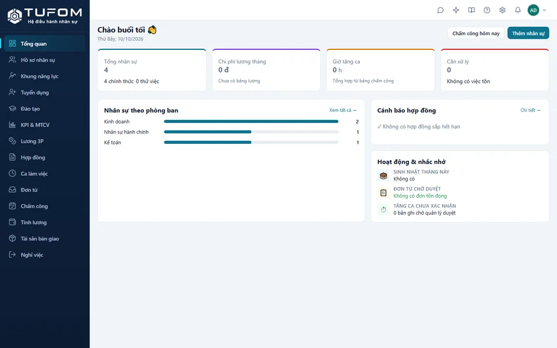This screenshot has width=557, height=348.
Task: Click the Ca làm việc clock icon
Action: pyautogui.click(x=12, y=173)
